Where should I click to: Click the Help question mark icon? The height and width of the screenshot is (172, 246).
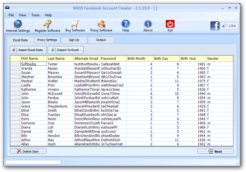pyautogui.click(x=126, y=24)
